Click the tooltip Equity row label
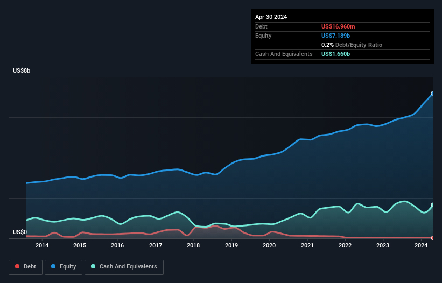Image resolution: width=442 pixels, height=283 pixels. [x=263, y=36]
